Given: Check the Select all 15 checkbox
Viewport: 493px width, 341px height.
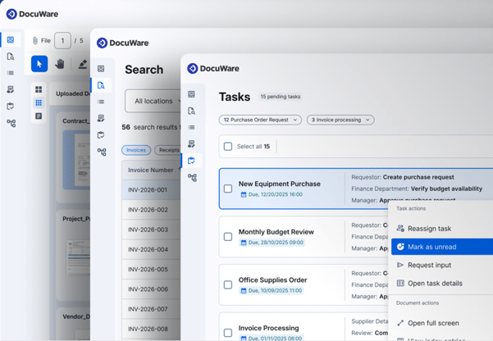Looking at the screenshot, I should point(228,147).
